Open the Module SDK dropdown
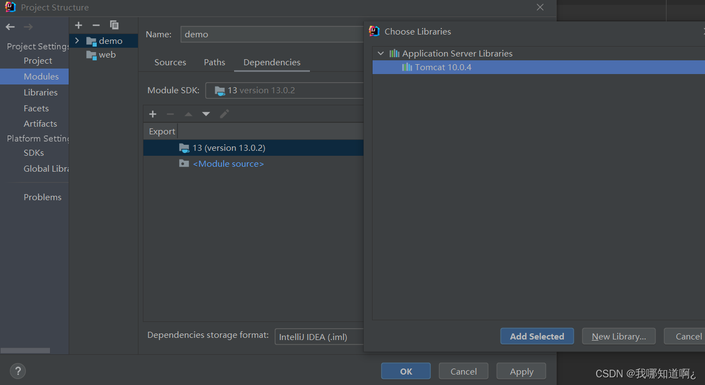 point(285,90)
